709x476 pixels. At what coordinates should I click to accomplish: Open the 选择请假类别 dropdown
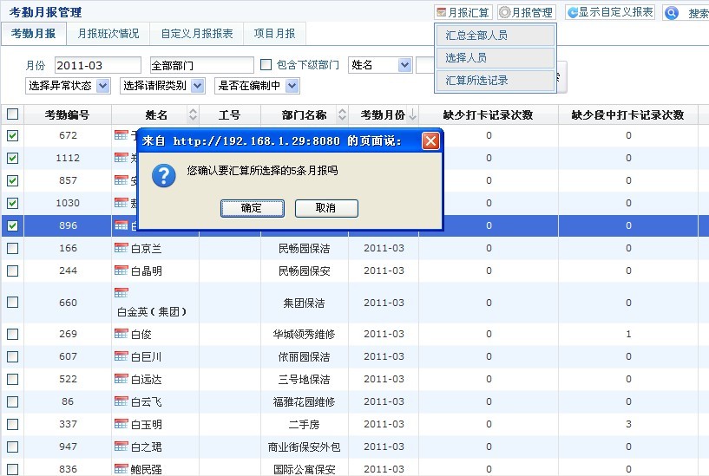click(x=163, y=85)
